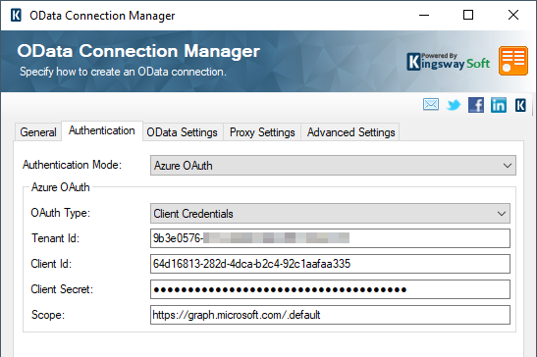Open the OData Settings tab

pos(183,132)
